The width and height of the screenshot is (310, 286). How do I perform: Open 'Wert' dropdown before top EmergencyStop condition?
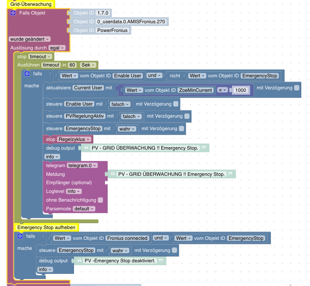pyautogui.click(x=197, y=76)
